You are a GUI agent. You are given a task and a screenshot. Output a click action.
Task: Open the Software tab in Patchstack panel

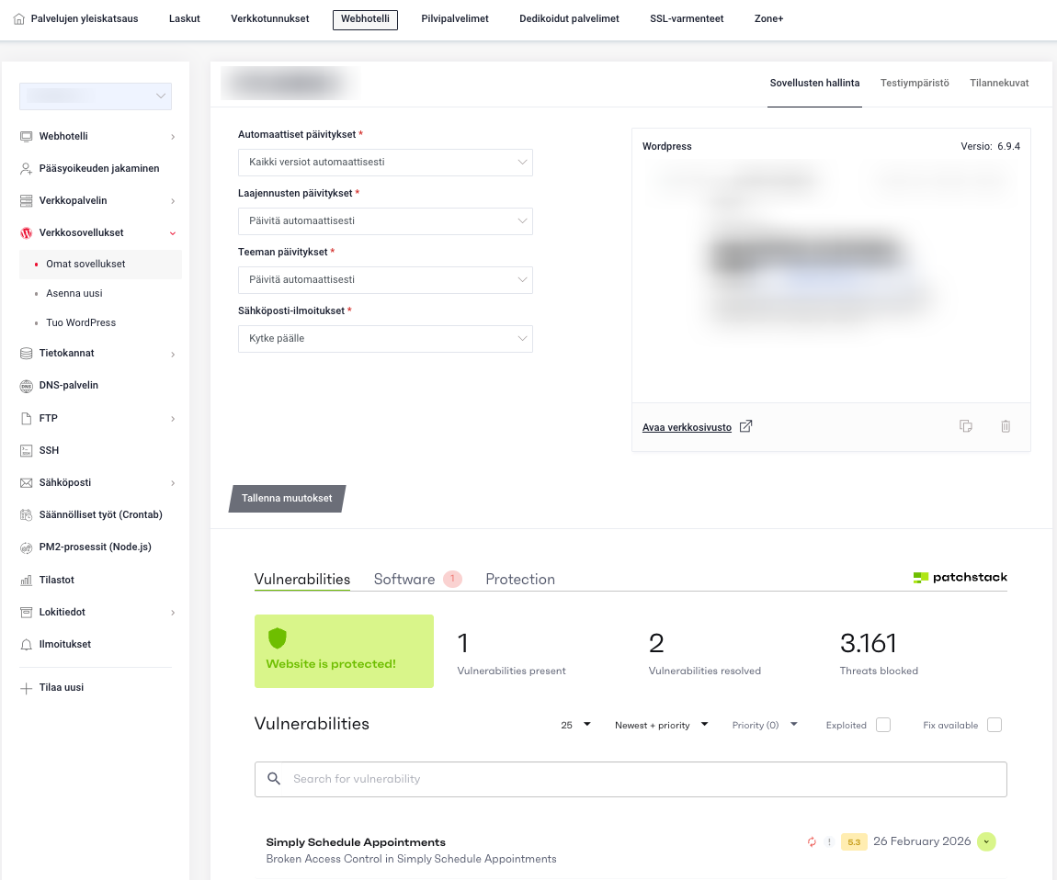coord(404,580)
